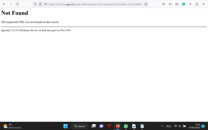Show hidden system tray icons
The width and height of the screenshot is (208, 130).
[162, 126]
